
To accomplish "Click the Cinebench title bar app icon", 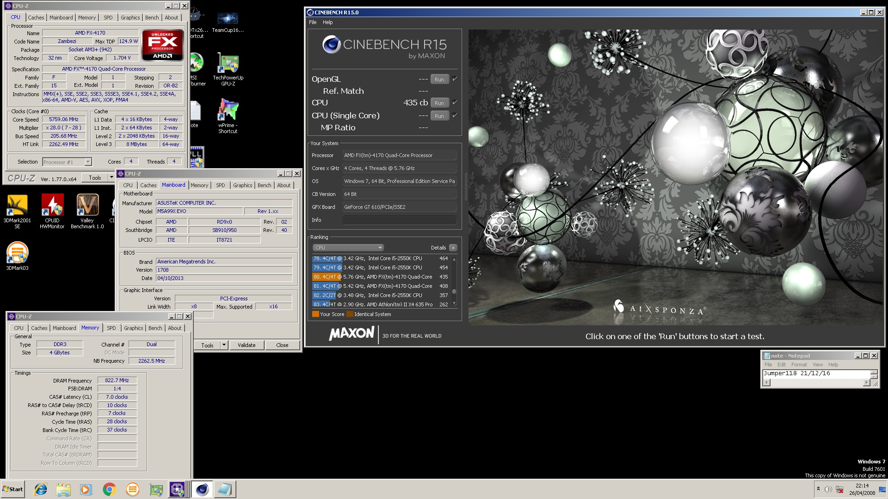I will [x=310, y=12].
